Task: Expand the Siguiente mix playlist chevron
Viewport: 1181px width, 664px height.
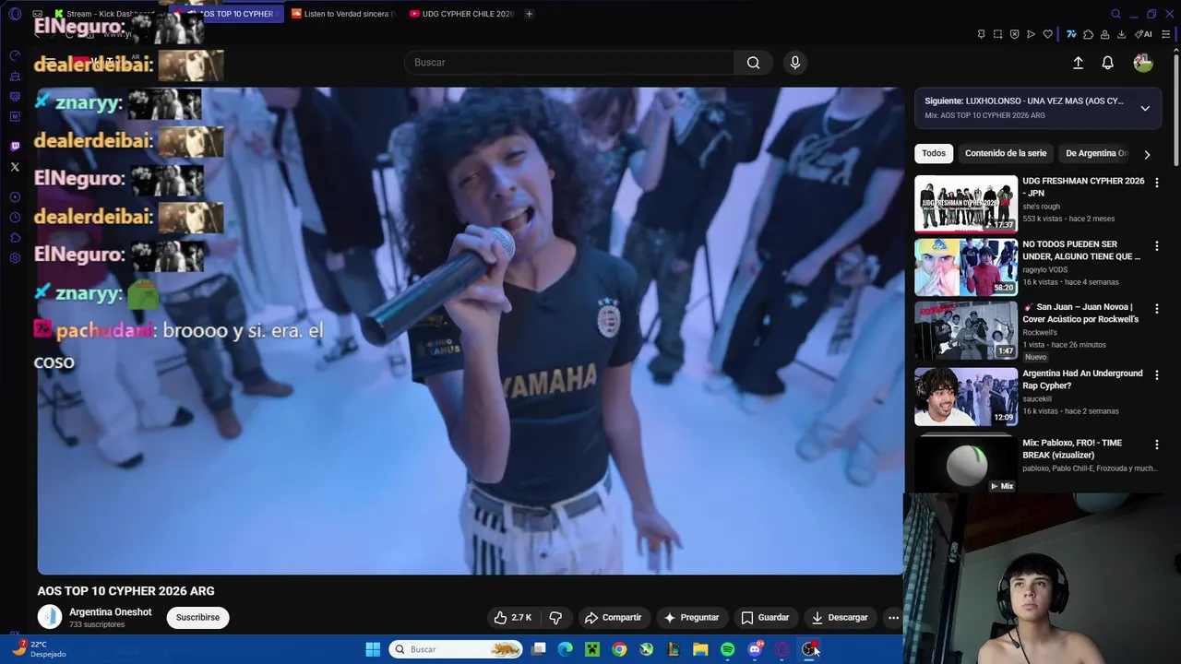Action: click(x=1145, y=108)
